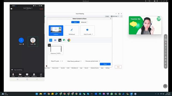Tap the phone recent apps button

click(x=17, y=79)
